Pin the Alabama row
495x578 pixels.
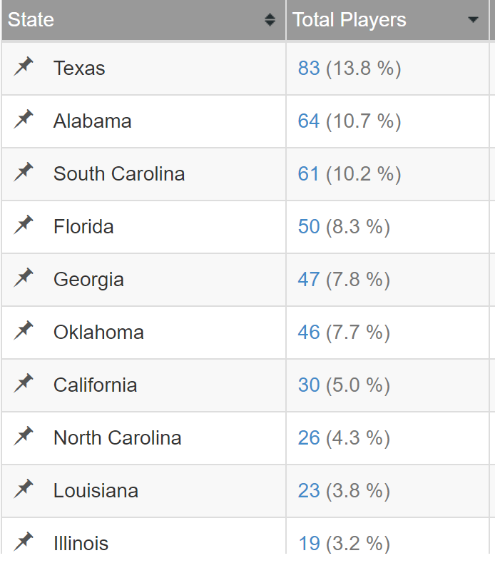pyautogui.click(x=24, y=119)
